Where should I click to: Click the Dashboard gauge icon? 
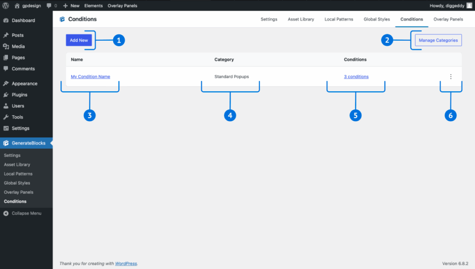(6, 20)
